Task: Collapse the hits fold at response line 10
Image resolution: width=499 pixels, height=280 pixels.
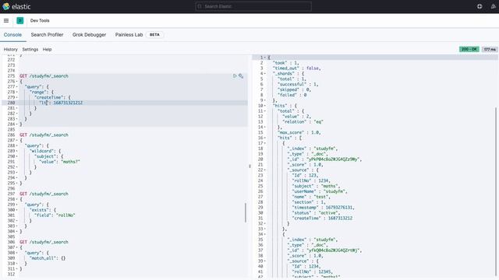Action: [265, 106]
